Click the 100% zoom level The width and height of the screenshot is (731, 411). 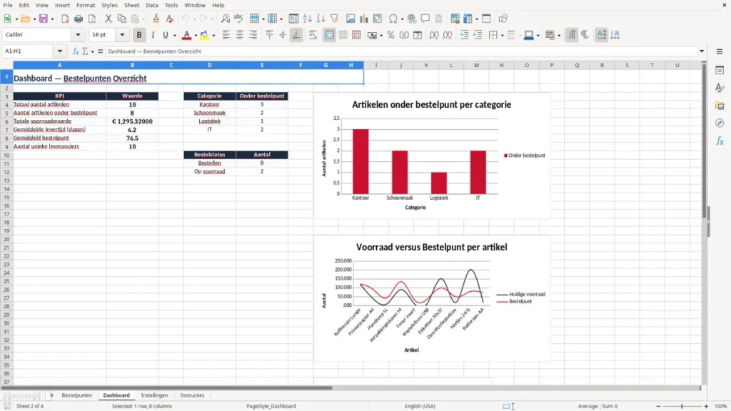click(x=721, y=406)
